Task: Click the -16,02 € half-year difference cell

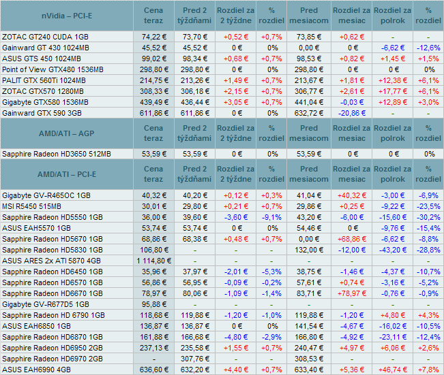Action: pyautogui.click(x=392, y=326)
